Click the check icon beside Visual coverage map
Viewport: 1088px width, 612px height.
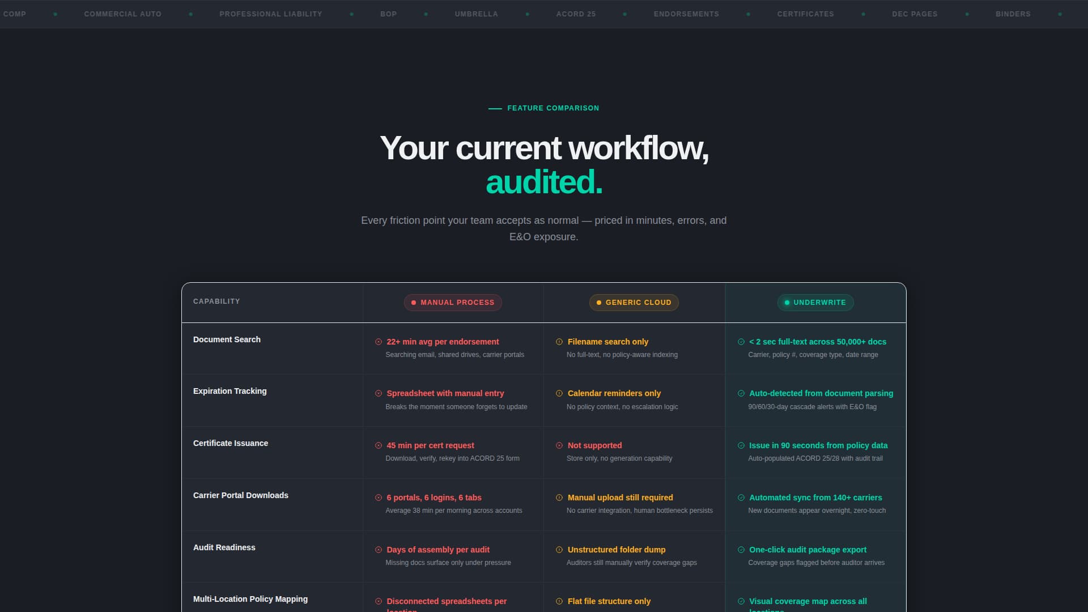(x=741, y=601)
